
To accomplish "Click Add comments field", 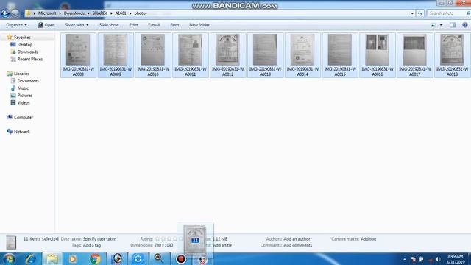I will click(x=297, y=245).
